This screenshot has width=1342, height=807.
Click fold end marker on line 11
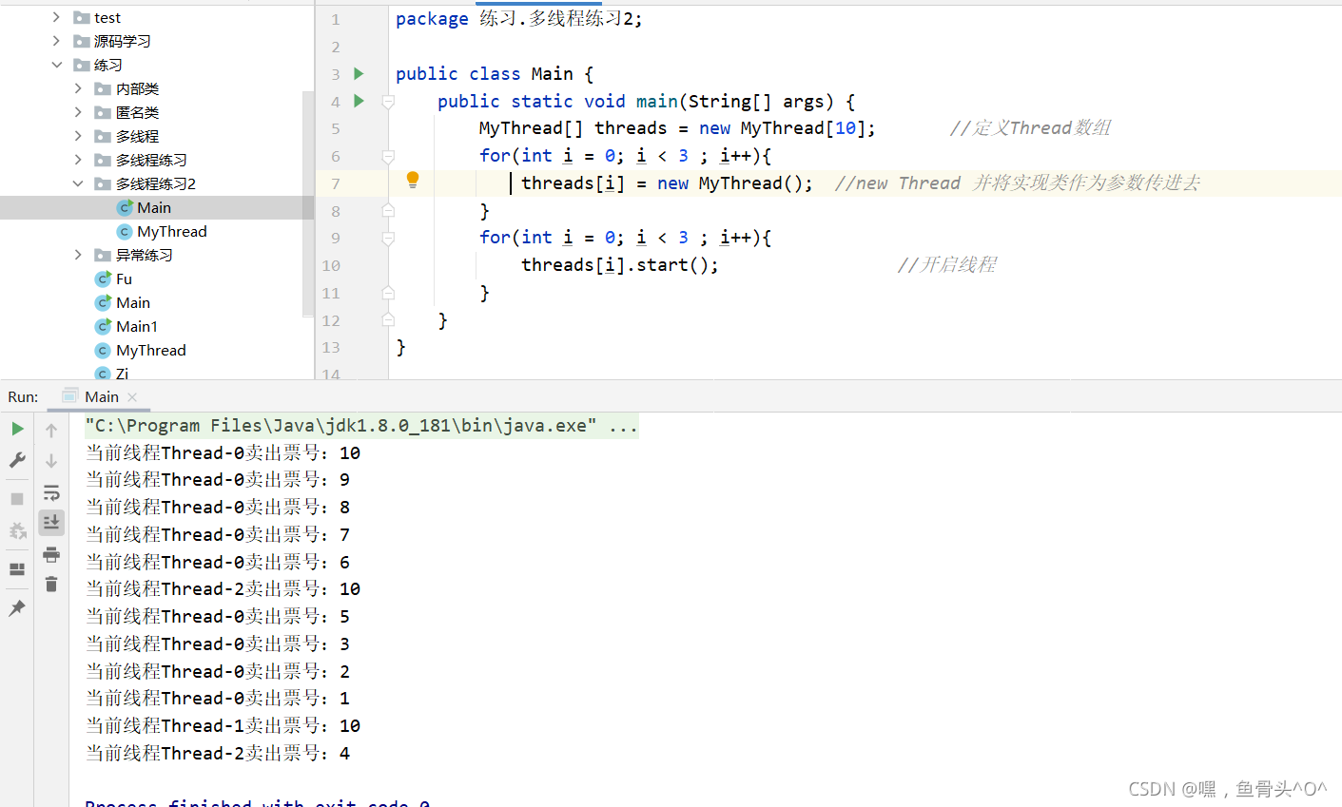point(388,293)
